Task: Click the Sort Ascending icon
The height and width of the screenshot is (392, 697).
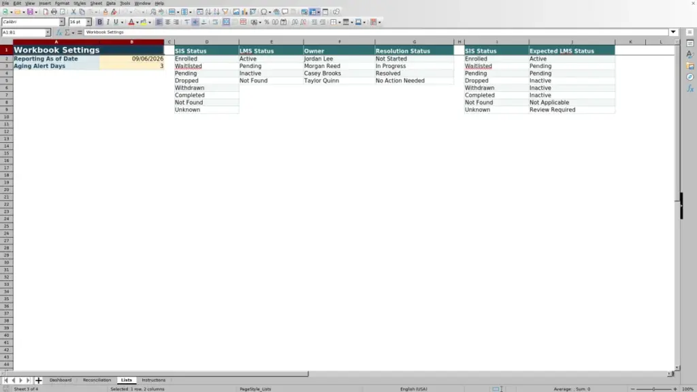Action: pyautogui.click(x=208, y=12)
